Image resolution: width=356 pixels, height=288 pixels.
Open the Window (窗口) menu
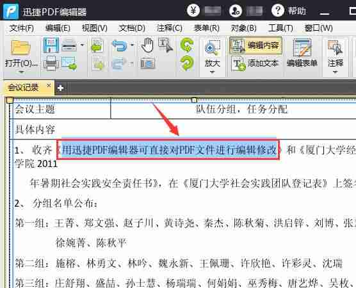pos(318,28)
